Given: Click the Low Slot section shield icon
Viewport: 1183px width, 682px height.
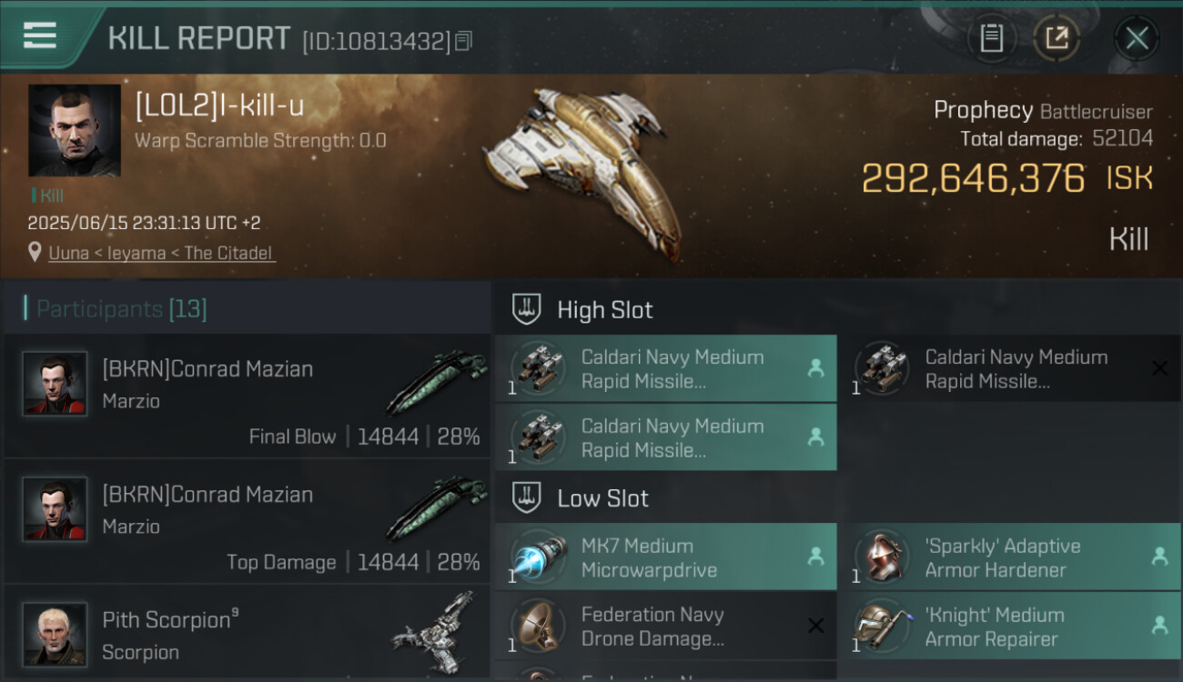Looking at the screenshot, I should [x=527, y=498].
